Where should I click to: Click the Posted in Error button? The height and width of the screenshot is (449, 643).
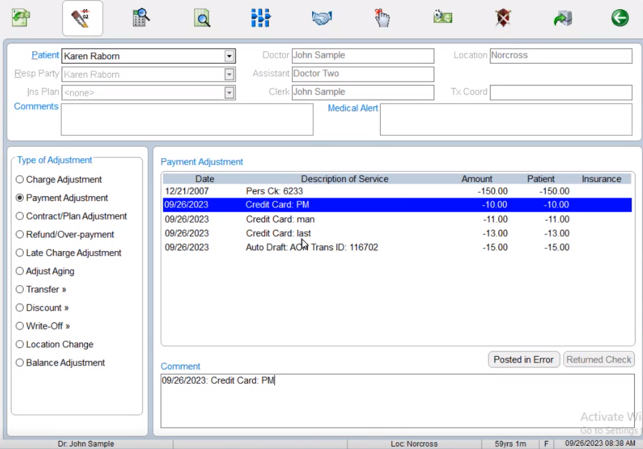point(523,359)
